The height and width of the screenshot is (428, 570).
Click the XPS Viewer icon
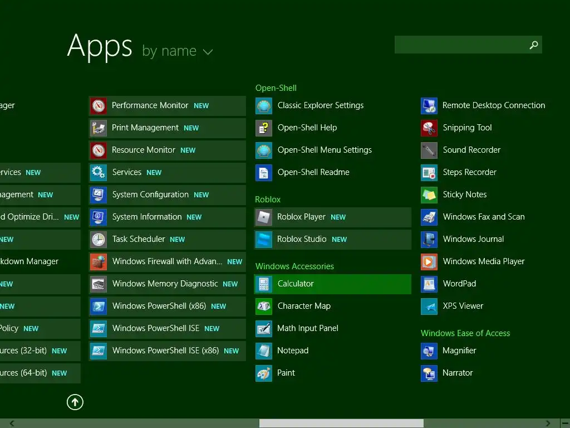(x=429, y=307)
